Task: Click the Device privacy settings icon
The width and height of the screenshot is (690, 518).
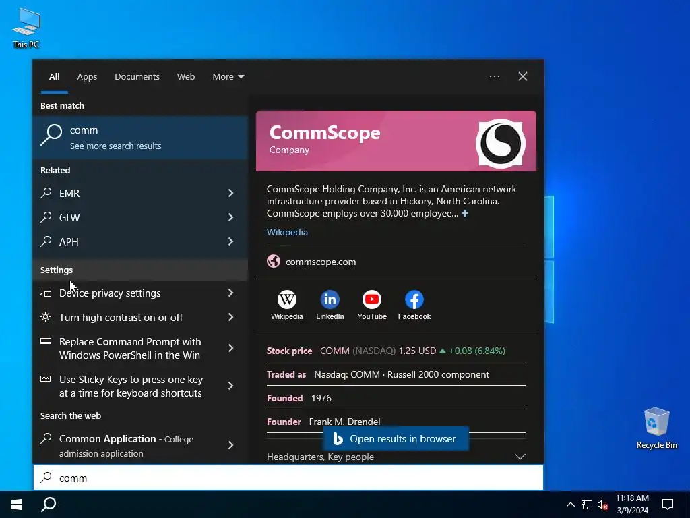Action: tap(46, 293)
